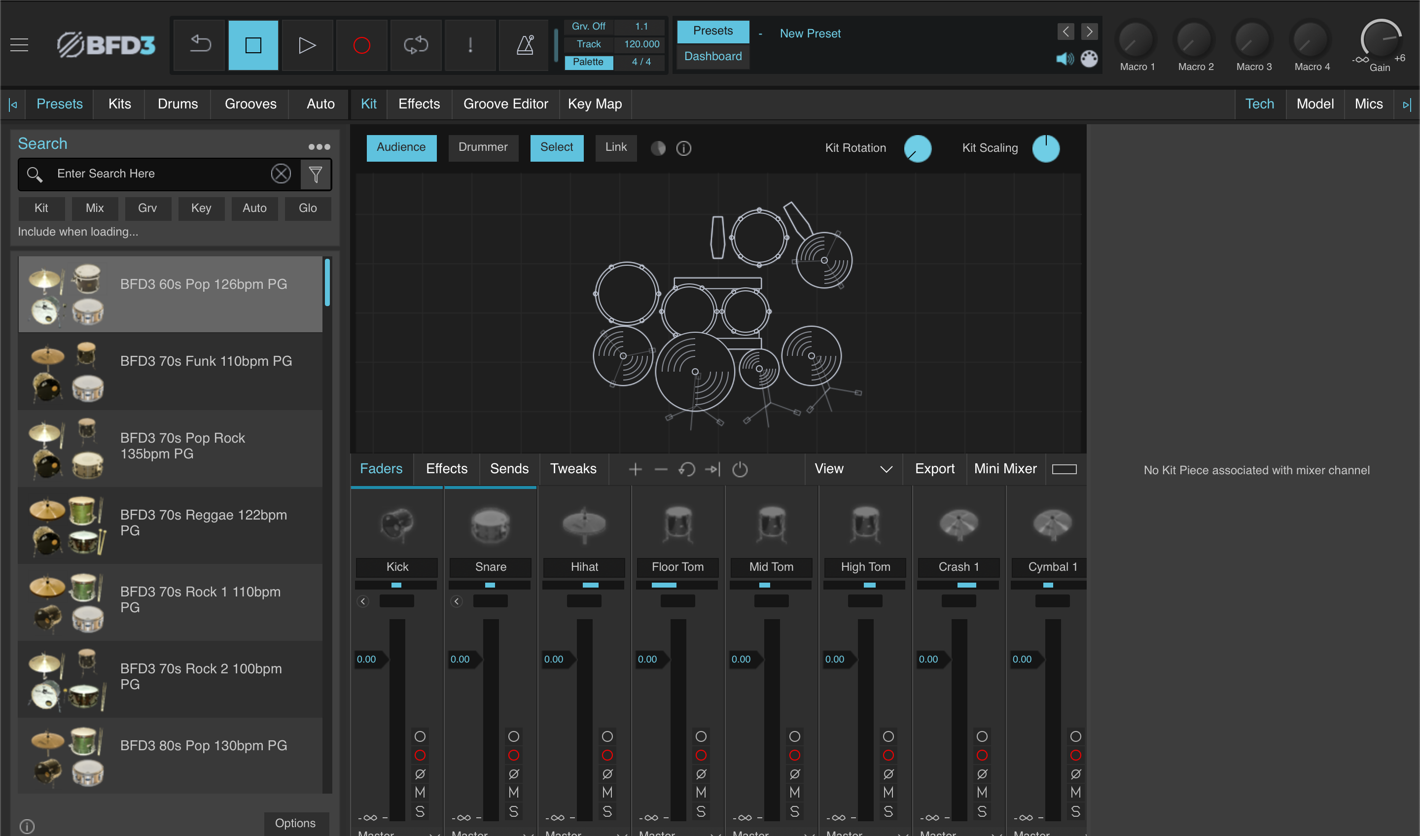Open the Groove Editor tab

[x=505, y=104]
